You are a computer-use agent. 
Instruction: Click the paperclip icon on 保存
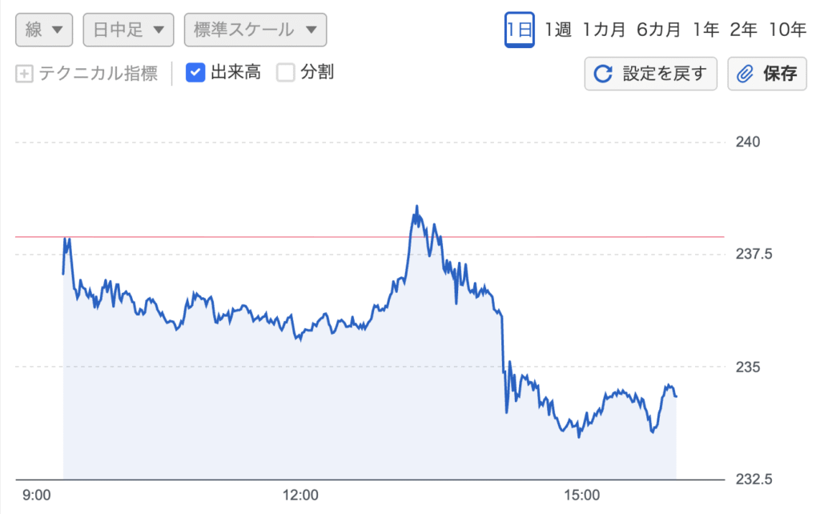tap(745, 74)
